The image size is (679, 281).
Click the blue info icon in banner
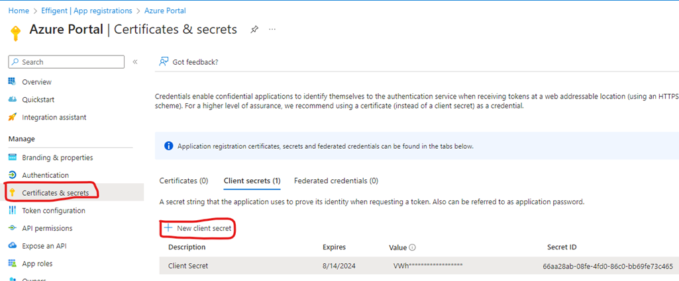pos(169,145)
